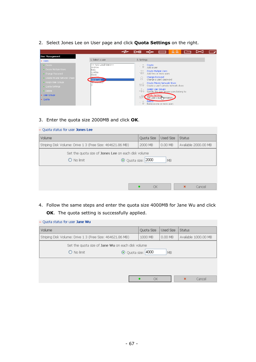
Task: Open Device Configuration disk icon in toolbar
Action: pos(162,52)
